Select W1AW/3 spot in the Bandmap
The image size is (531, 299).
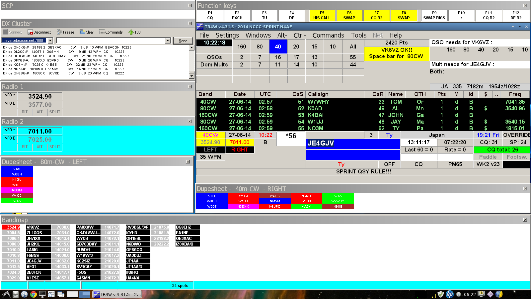88,255
